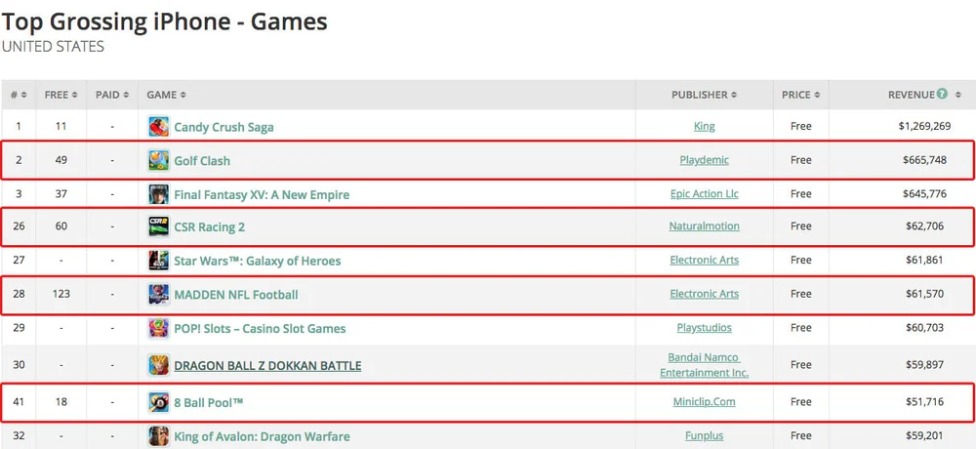Sort table by PUBLISHER column
The height and width of the screenshot is (449, 976).
(704, 95)
